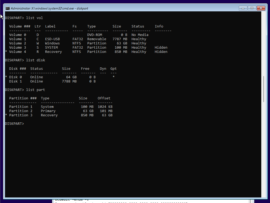The height and width of the screenshot is (203, 270).
Task: Click the 'Offset' column header
Action: coord(104,98)
